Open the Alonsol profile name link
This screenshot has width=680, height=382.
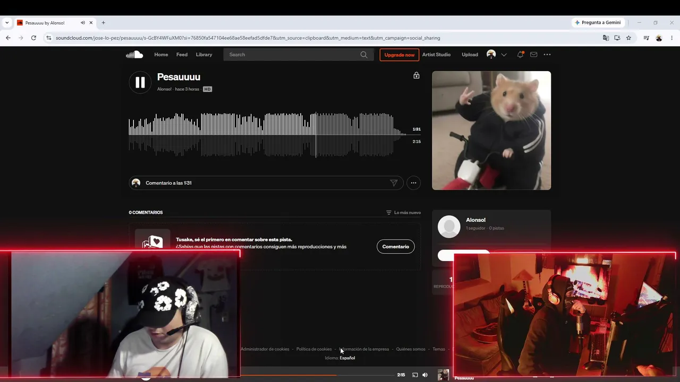point(475,220)
